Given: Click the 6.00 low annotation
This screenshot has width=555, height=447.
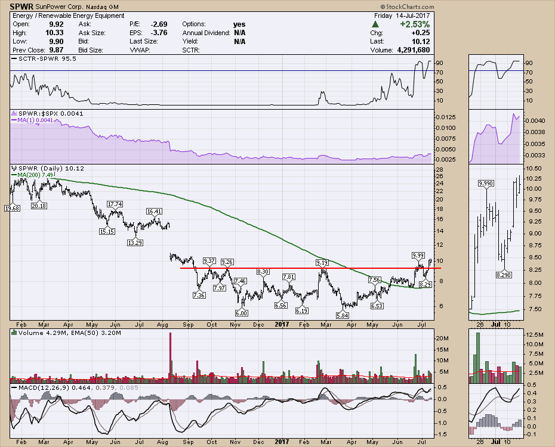Looking at the screenshot, I should pyautogui.click(x=242, y=313).
